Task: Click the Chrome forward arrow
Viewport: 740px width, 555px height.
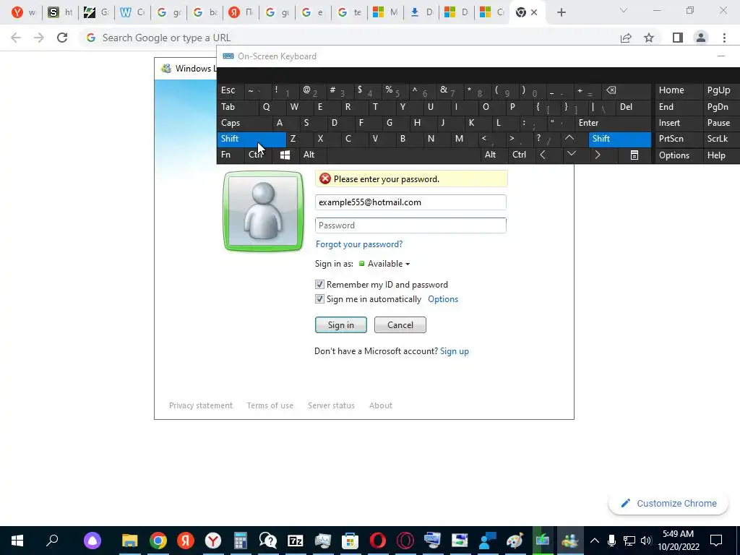Action: [x=39, y=38]
